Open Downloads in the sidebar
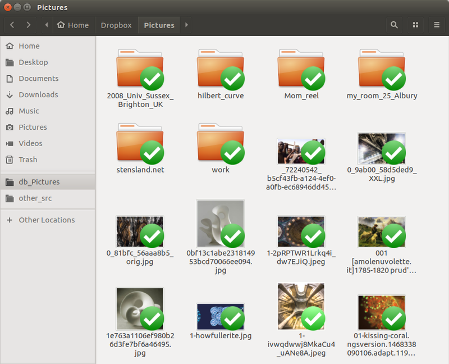 pyautogui.click(x=38, y=94)
